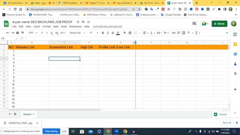This screenshot has height=135, width=240.
Task: Click the Explore button
Action: (220, 114)
